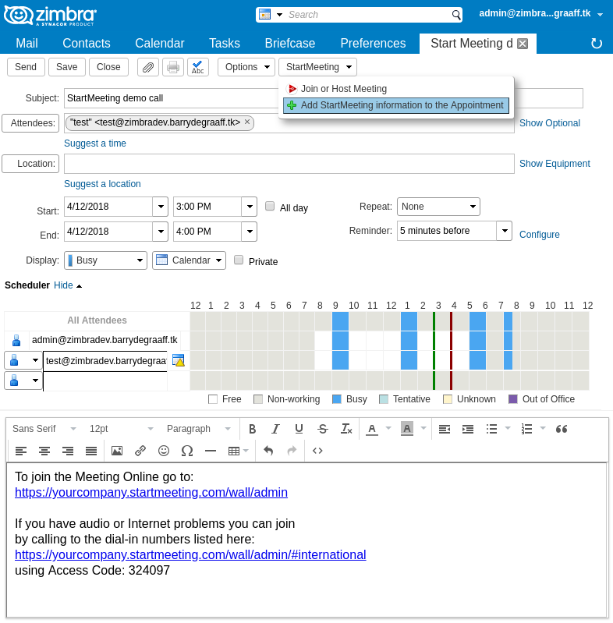Image resolution: width=613 pixels, height=623 pixels.
Task: Select Join or Host Meeting menu item
Action: [396, 89]
